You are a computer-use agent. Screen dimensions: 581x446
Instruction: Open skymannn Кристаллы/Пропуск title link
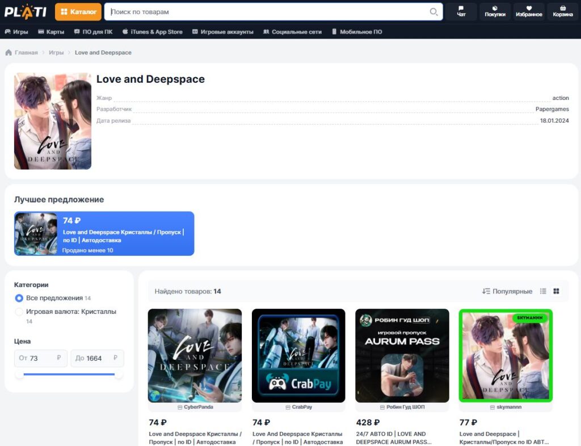pos(504,438)
